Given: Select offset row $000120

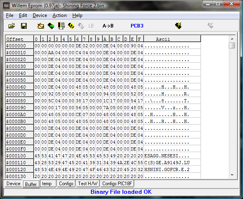Looking at the screenshot, I should click(19, 169).
